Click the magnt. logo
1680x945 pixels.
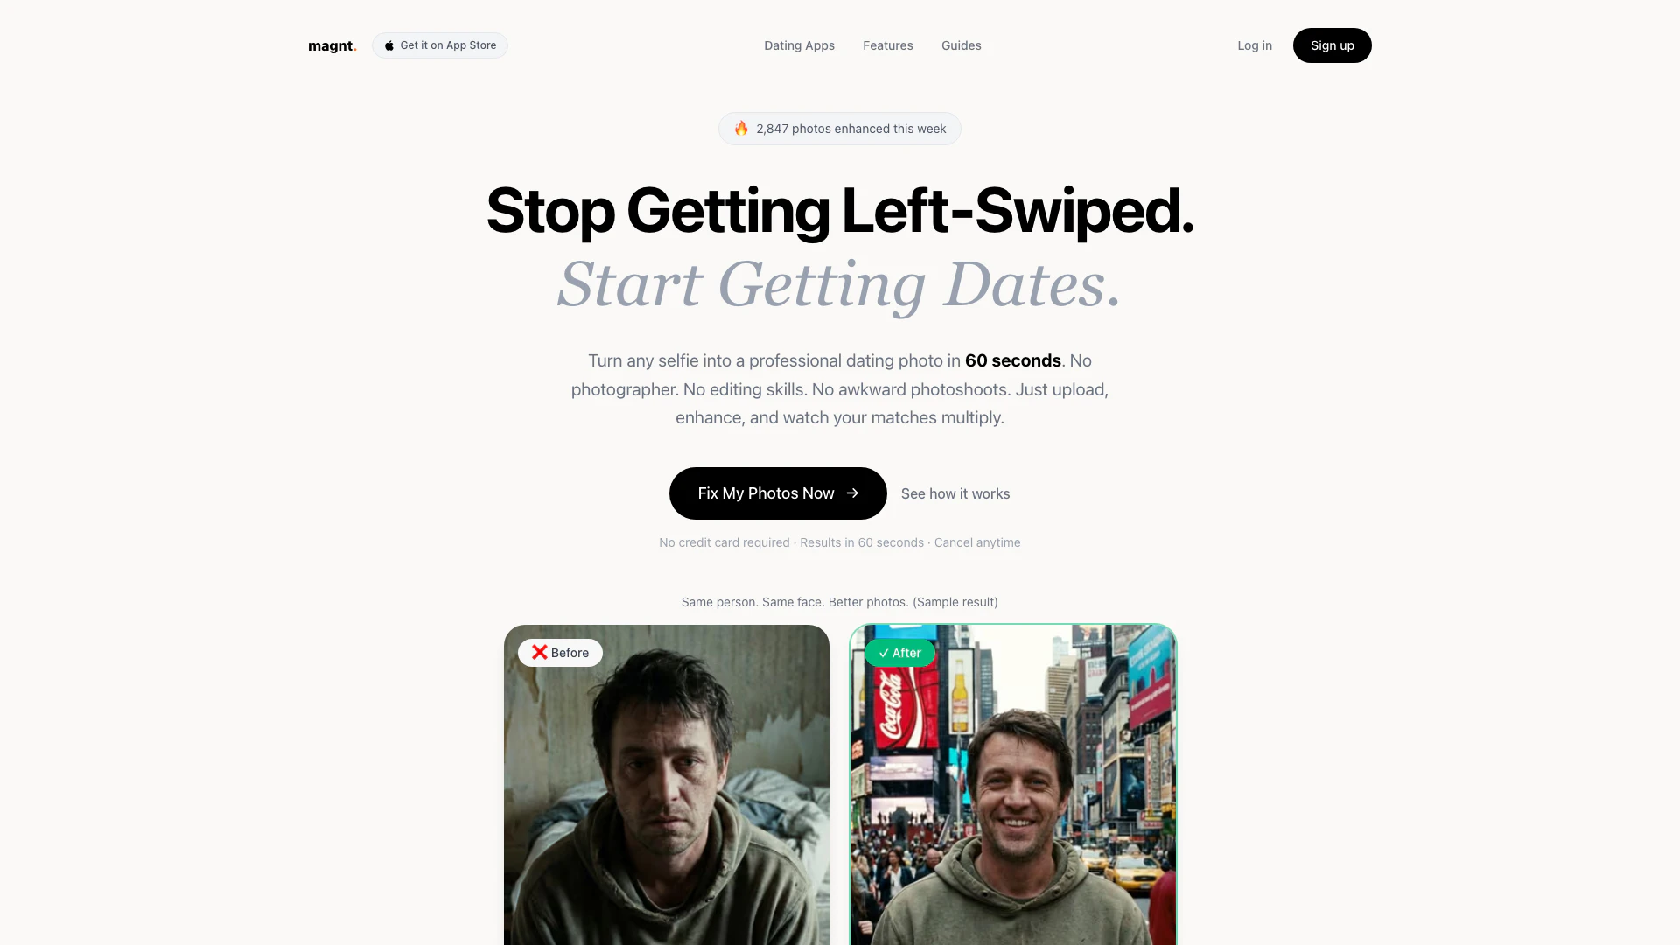(x=332, y=45)
